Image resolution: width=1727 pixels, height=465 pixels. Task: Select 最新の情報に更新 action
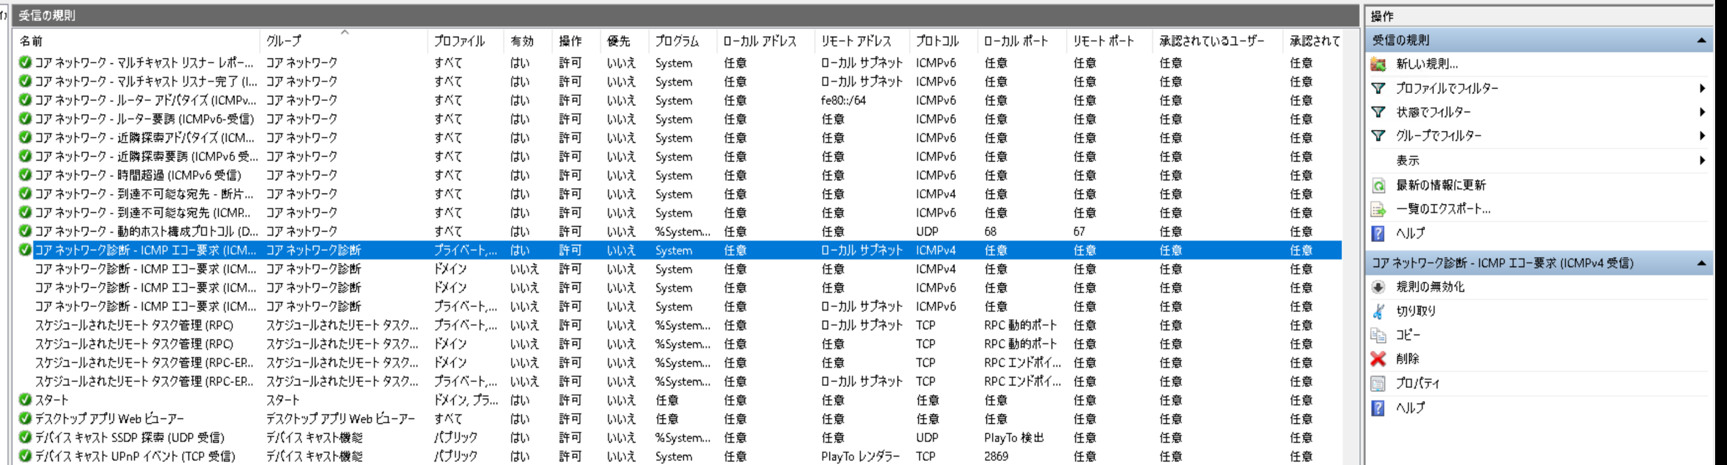pos(1441,185)
